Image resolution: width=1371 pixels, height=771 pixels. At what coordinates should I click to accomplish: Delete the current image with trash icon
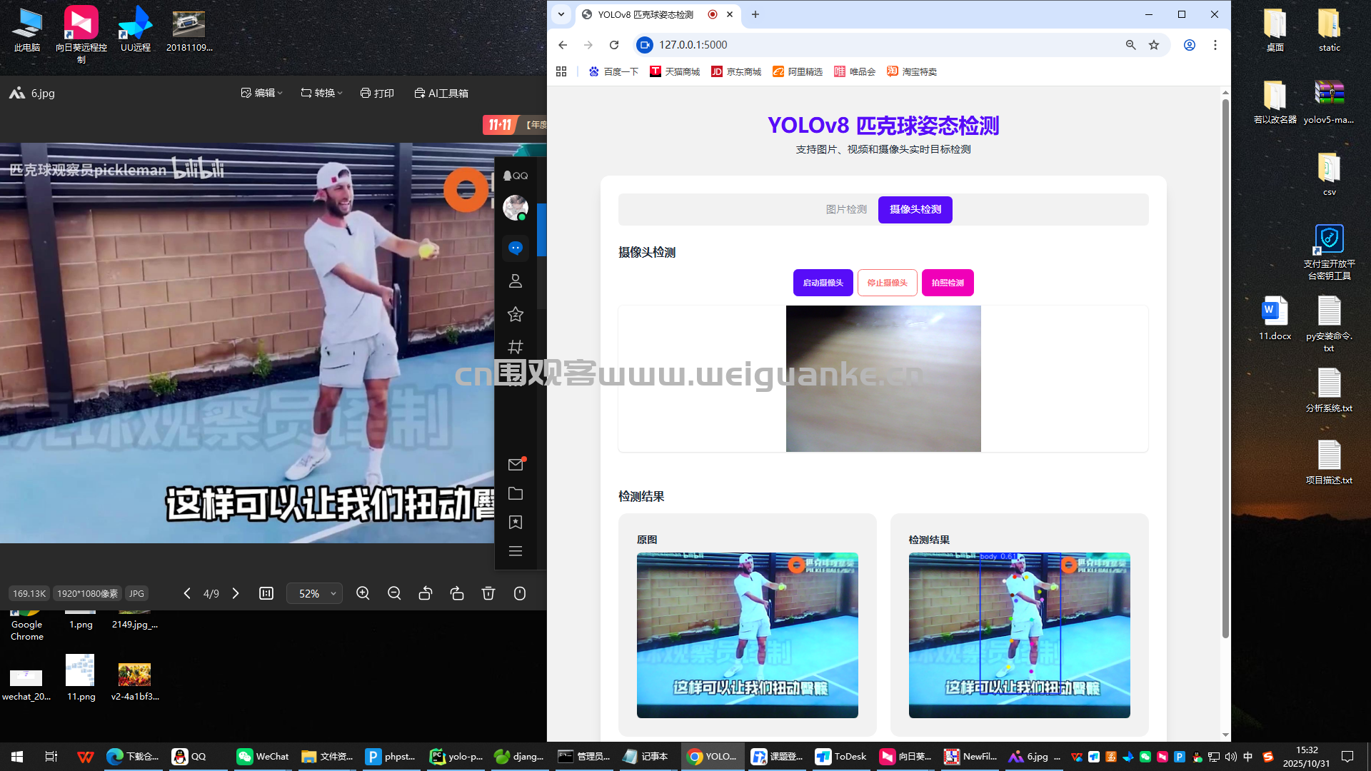pos(488,593)
